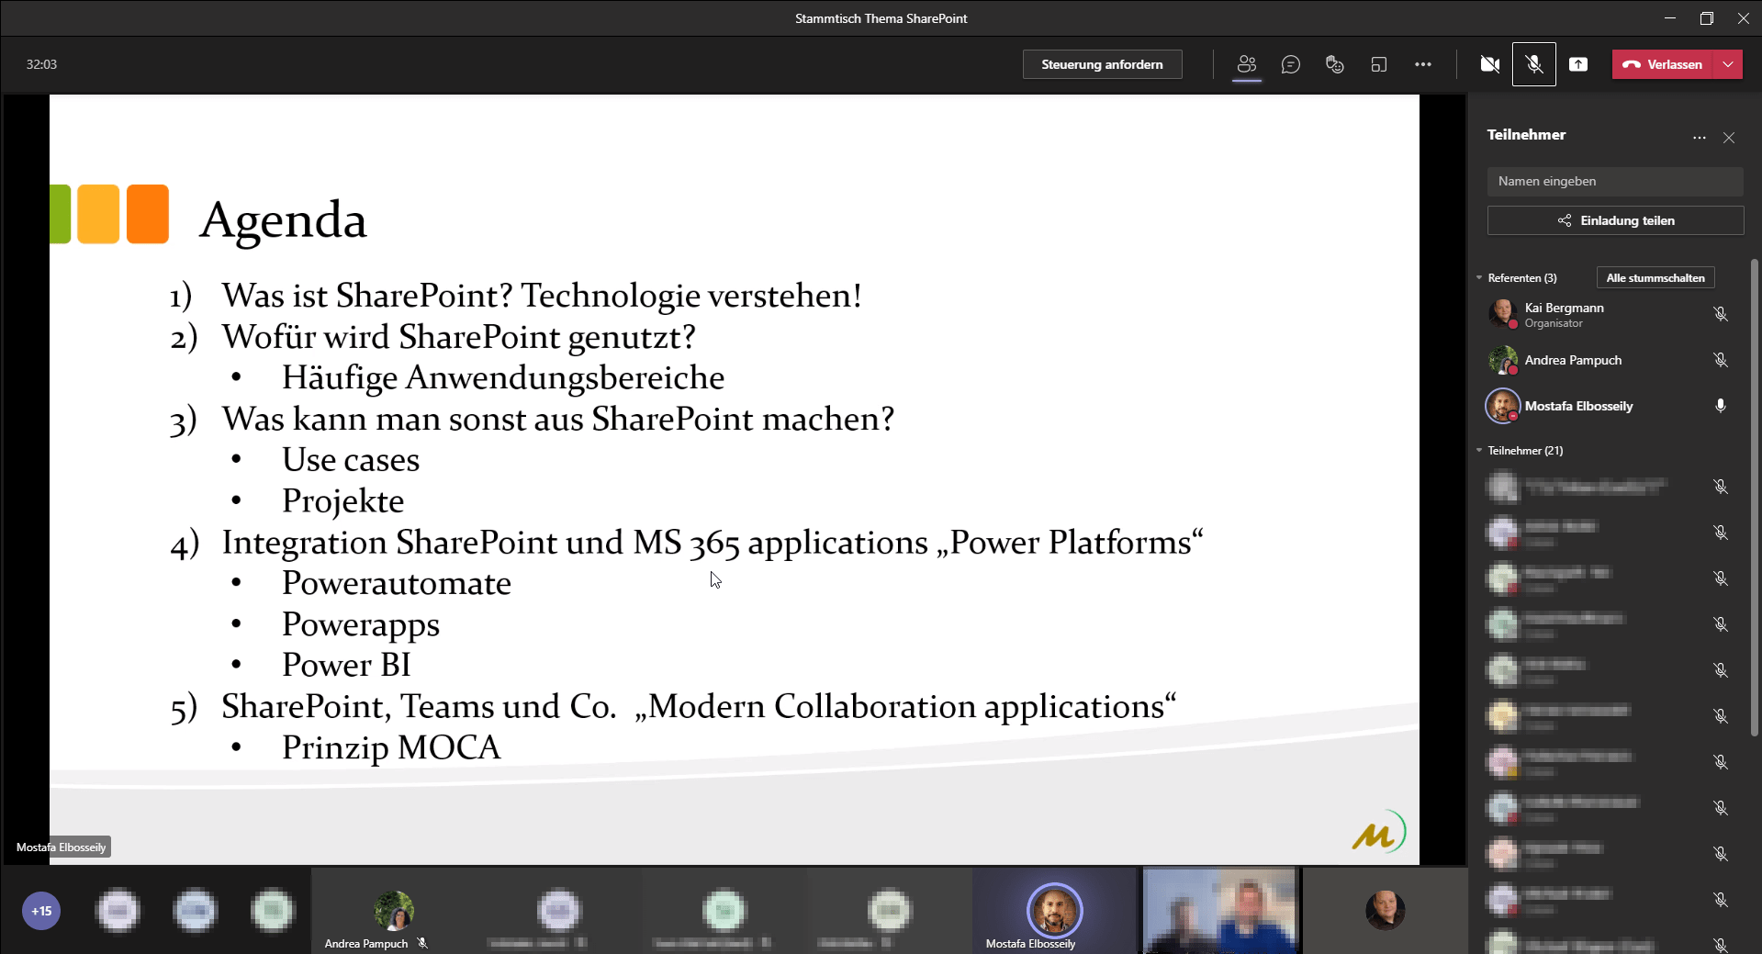Click the Mostafa Elbosseily presenter name label
The width and height of the screenshot is (1762, 954).
62,847
